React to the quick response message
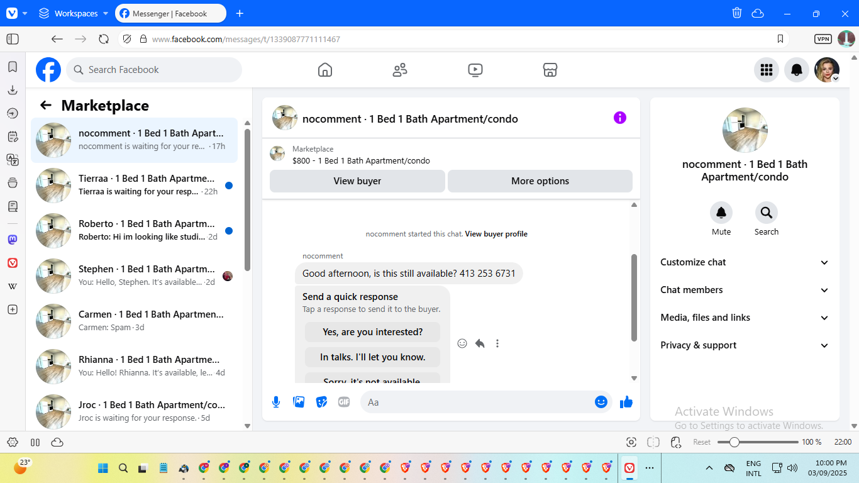Screen dimensions: 859x483 462,343
